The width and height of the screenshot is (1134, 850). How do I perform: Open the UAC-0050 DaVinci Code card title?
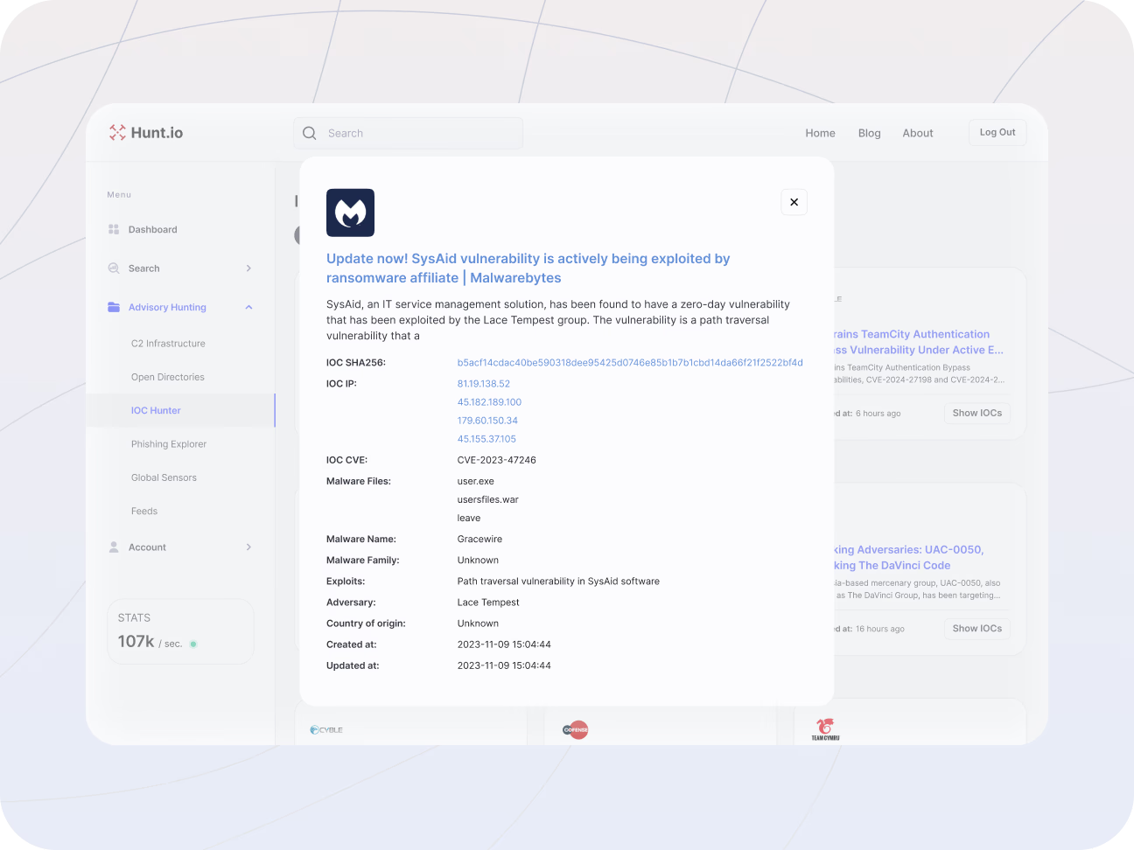point(908,558)
